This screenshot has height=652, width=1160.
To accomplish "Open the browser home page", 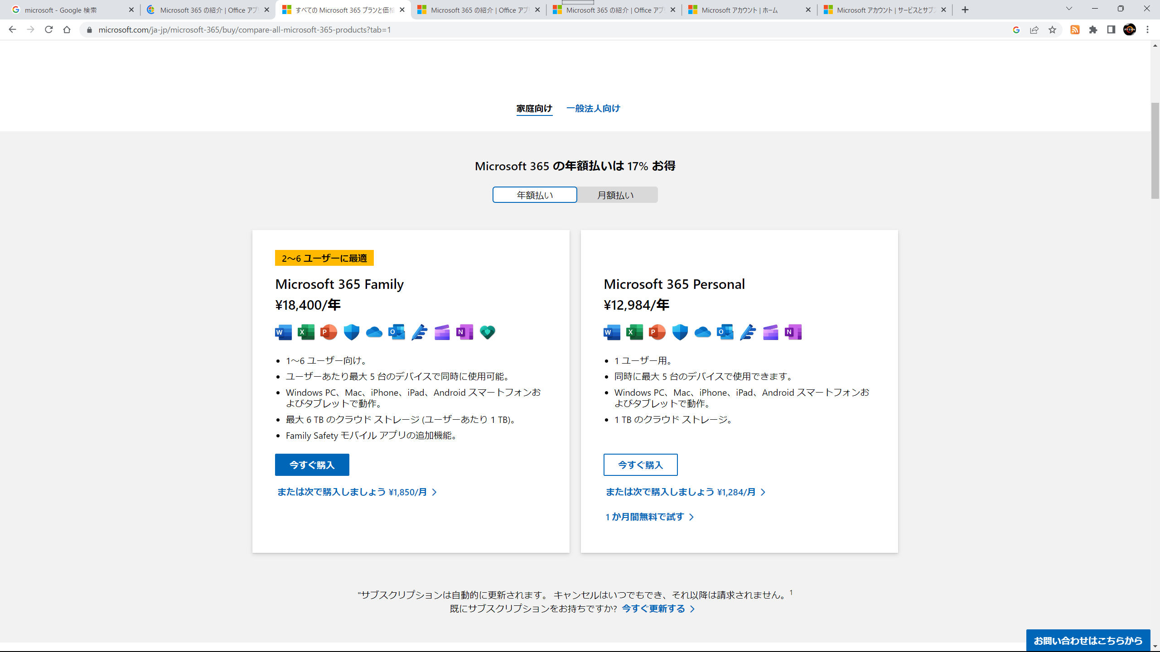I will pos(67,30).
